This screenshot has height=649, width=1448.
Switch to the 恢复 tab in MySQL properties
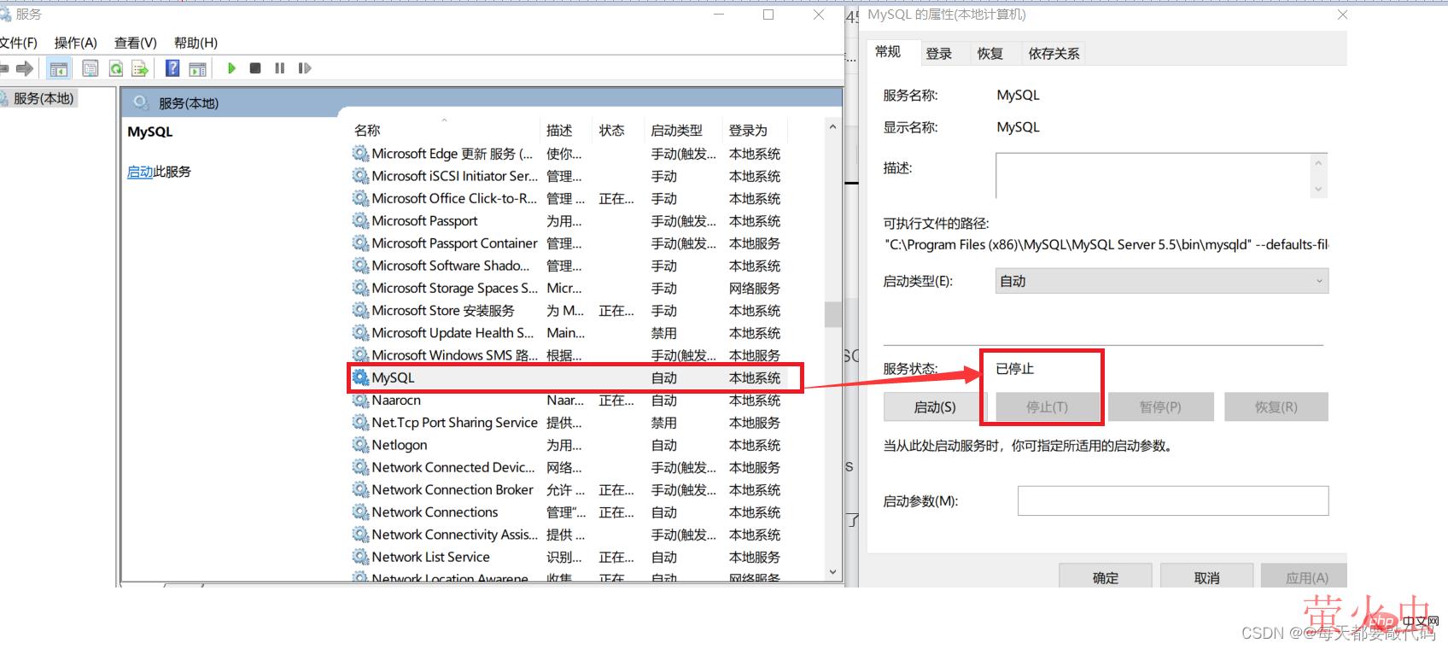pyautogui.click(x=990, y=54)
